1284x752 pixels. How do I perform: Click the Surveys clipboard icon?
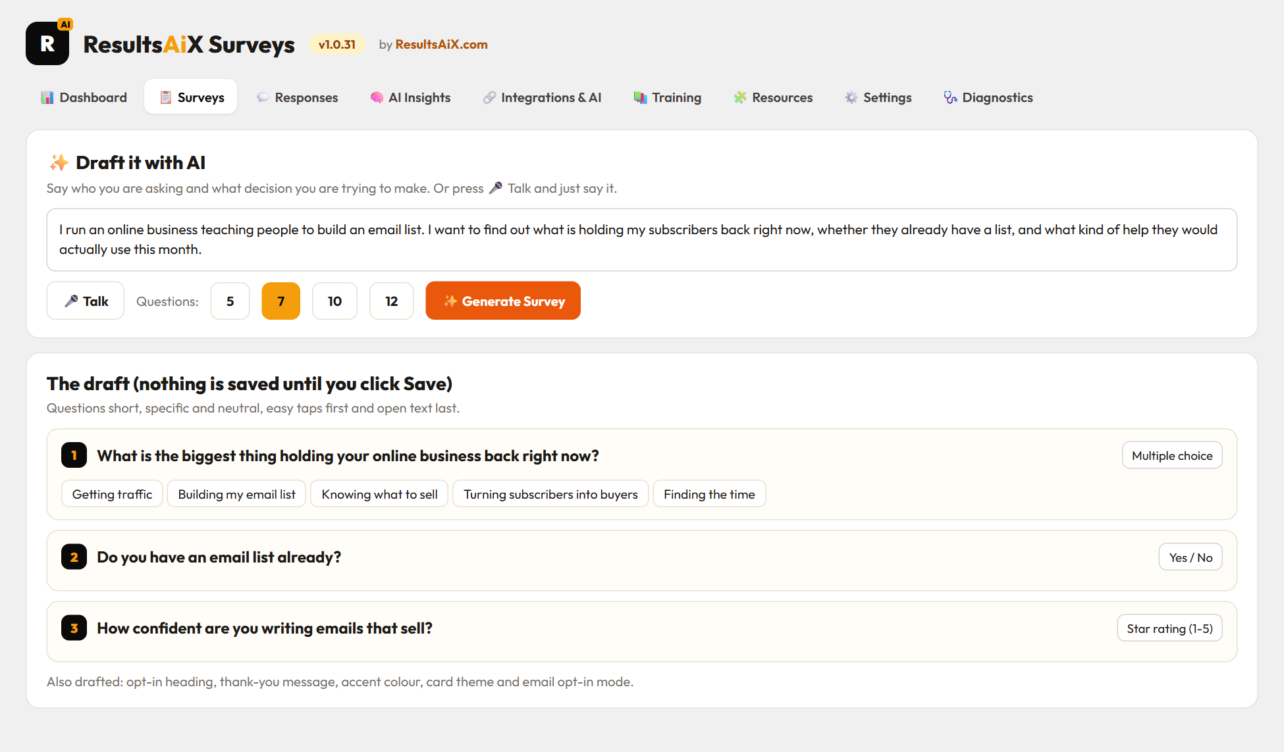click(166, 97)
